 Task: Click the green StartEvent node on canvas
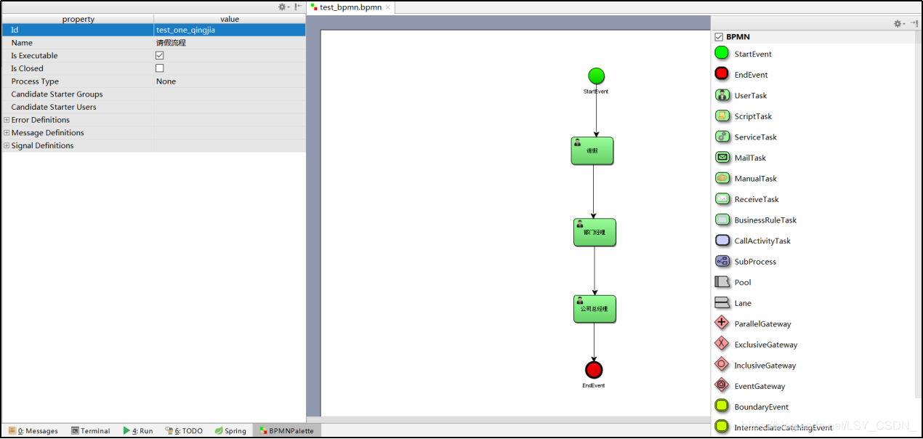[x=596, y=76]
